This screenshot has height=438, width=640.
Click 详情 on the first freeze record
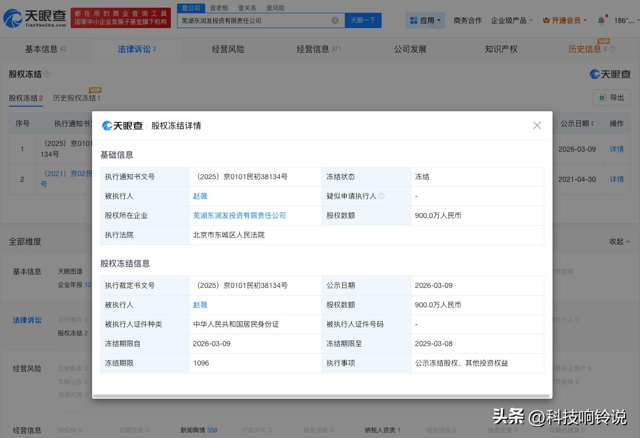[x=616, y=149]
